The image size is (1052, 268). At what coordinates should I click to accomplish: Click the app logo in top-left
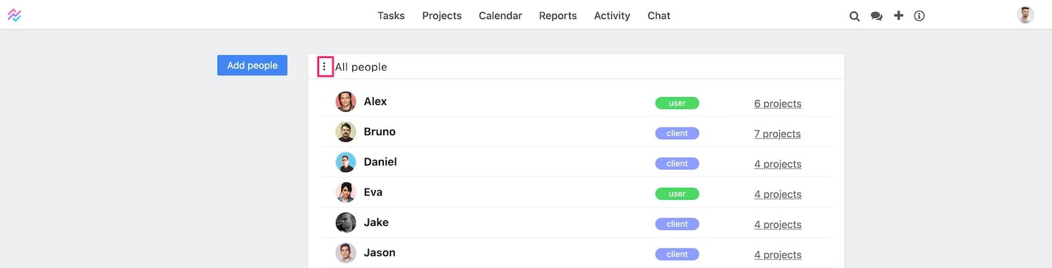14,15
